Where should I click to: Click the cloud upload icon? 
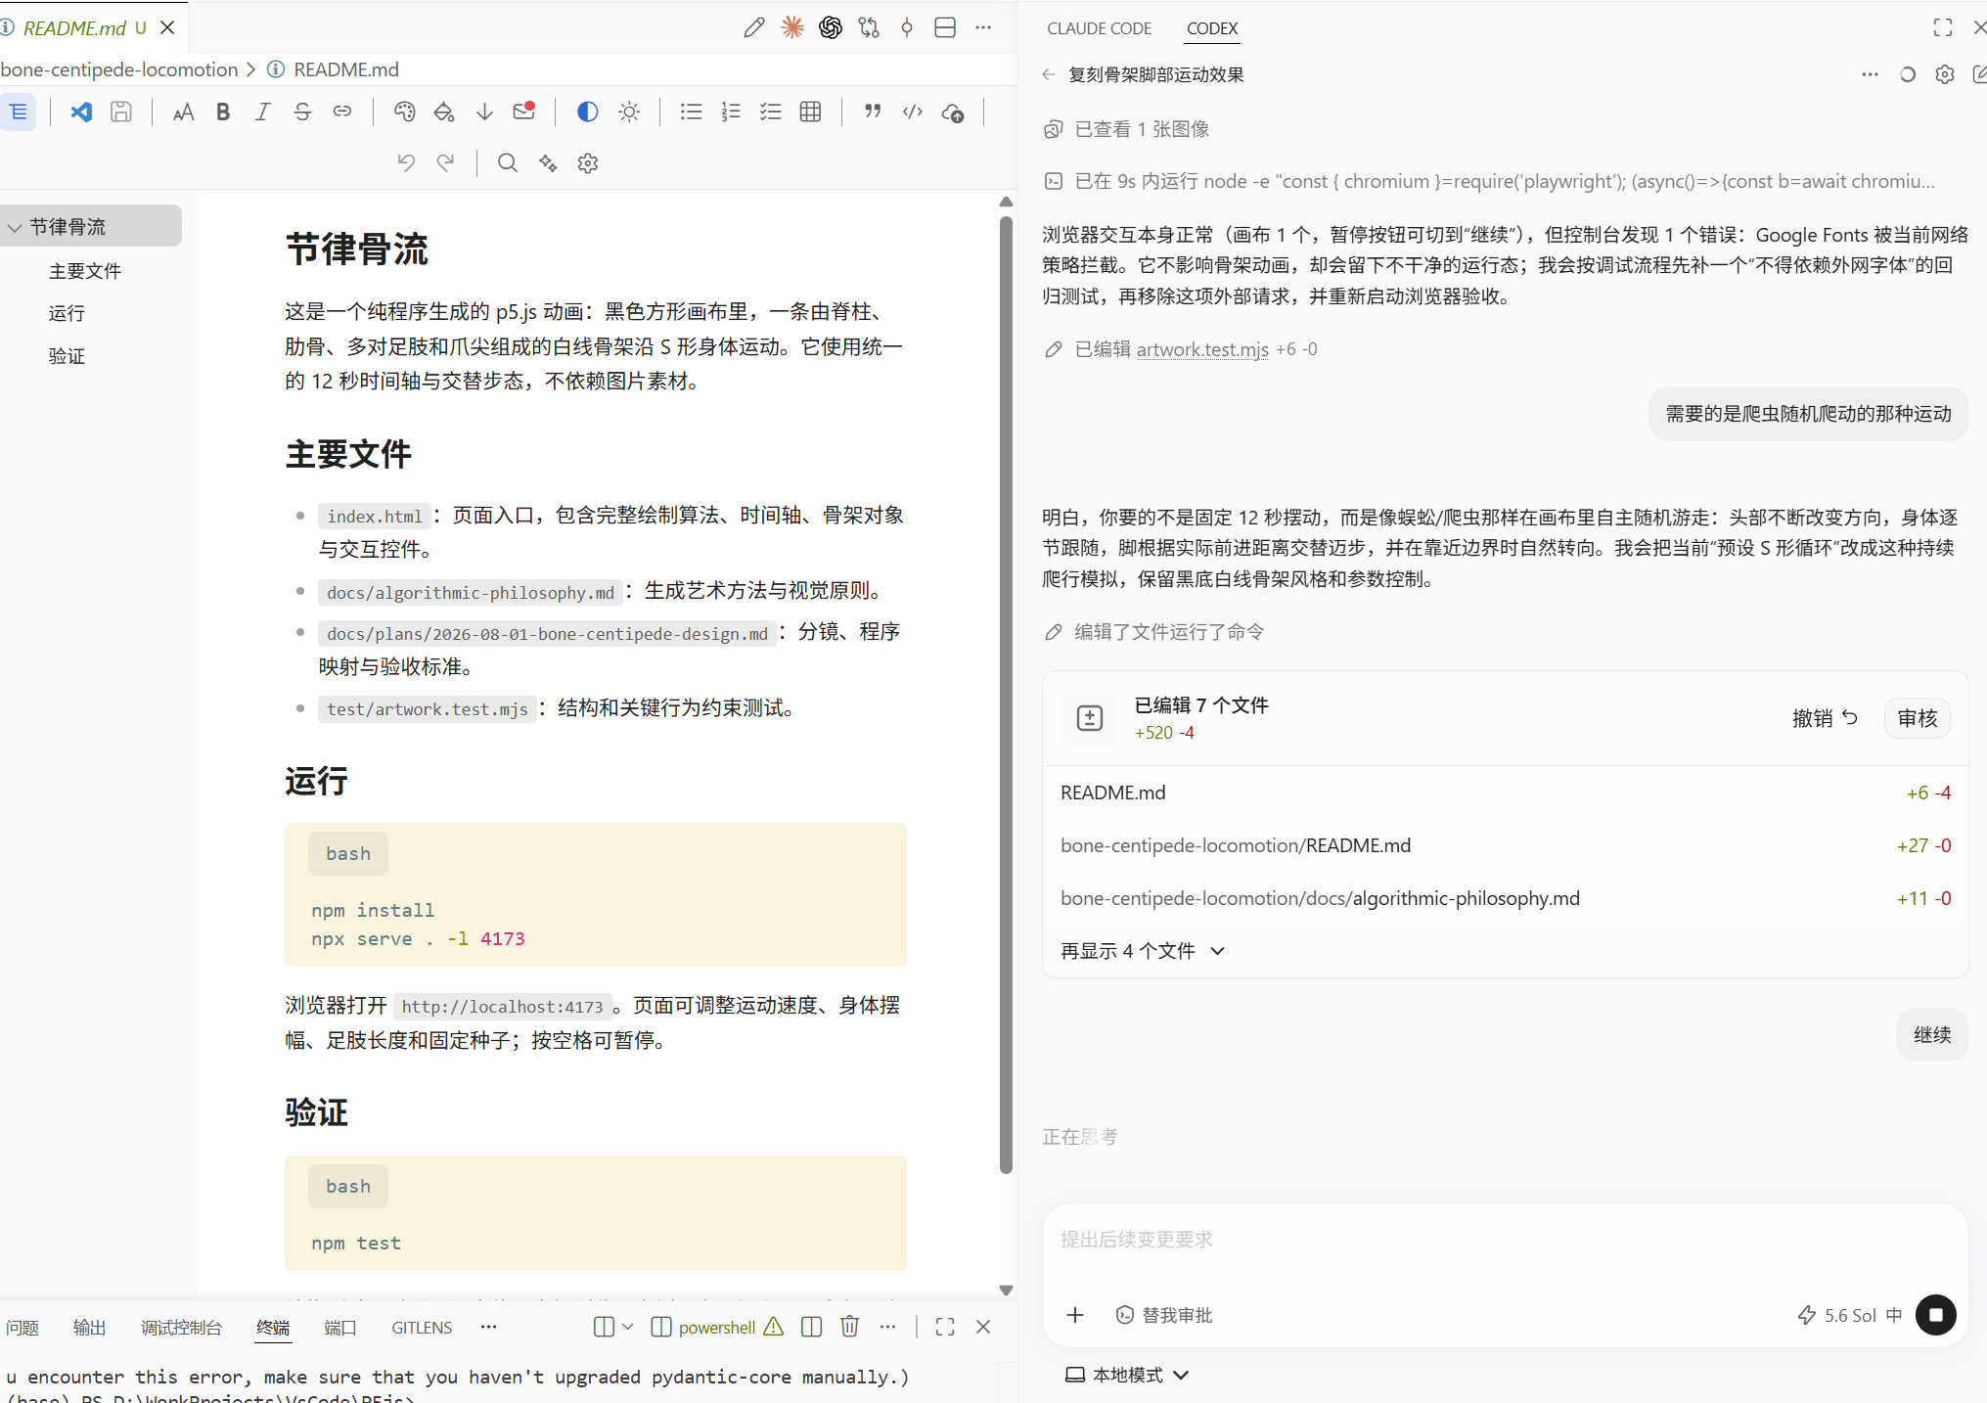click(953, 113)
